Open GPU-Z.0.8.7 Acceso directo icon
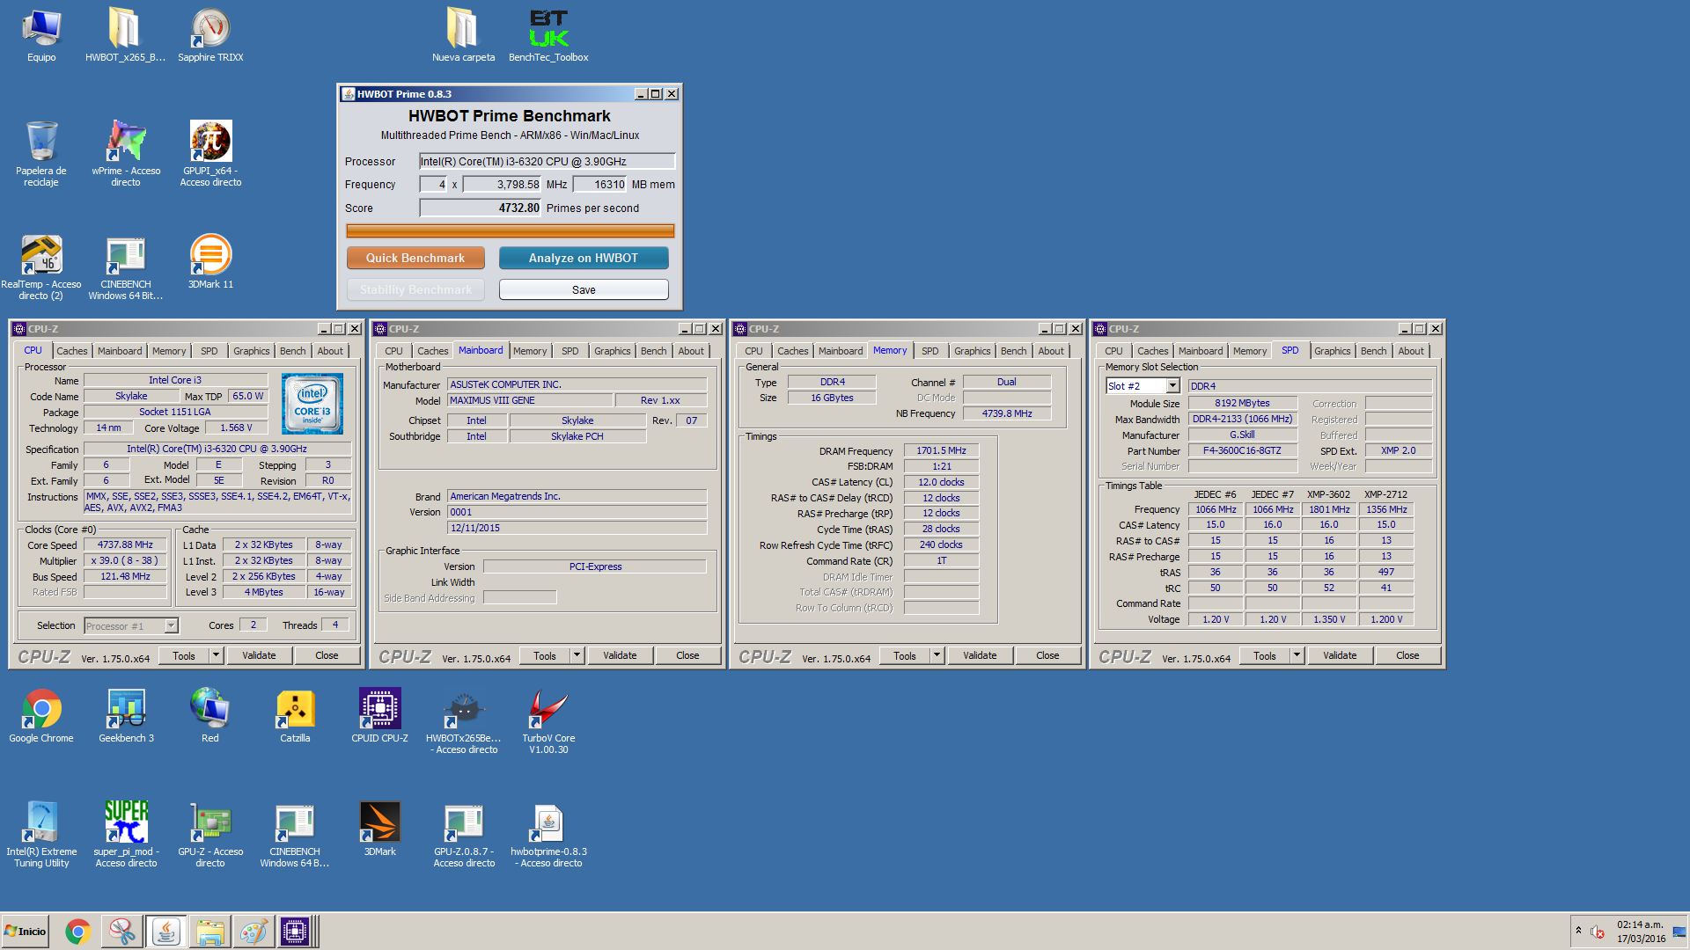 464,834
